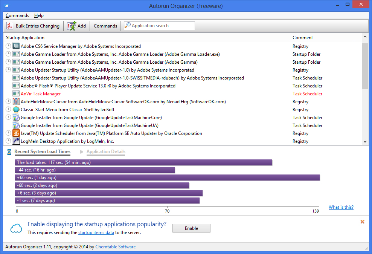
Task: Click the "Registry" comment for Classic Start Menu
Action: click(300, 110)
